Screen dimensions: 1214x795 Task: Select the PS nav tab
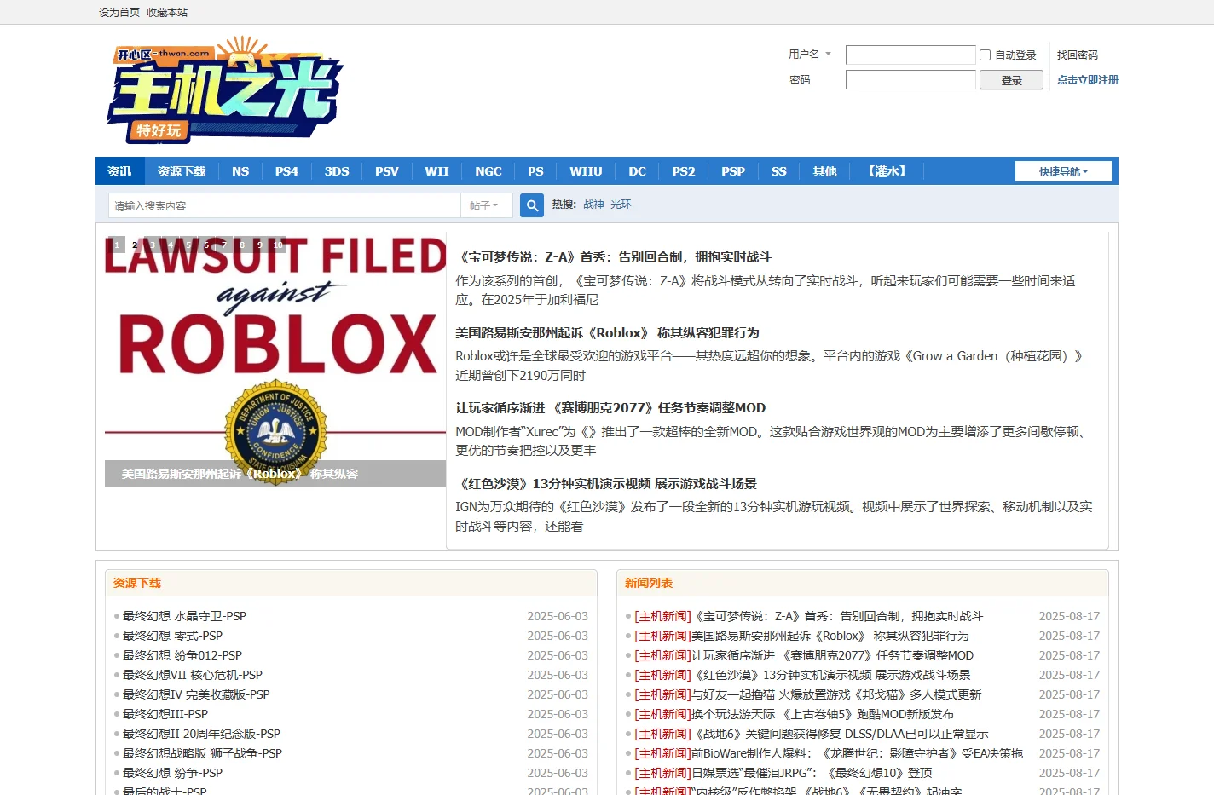pyautogui.click(x=535, y=171)
